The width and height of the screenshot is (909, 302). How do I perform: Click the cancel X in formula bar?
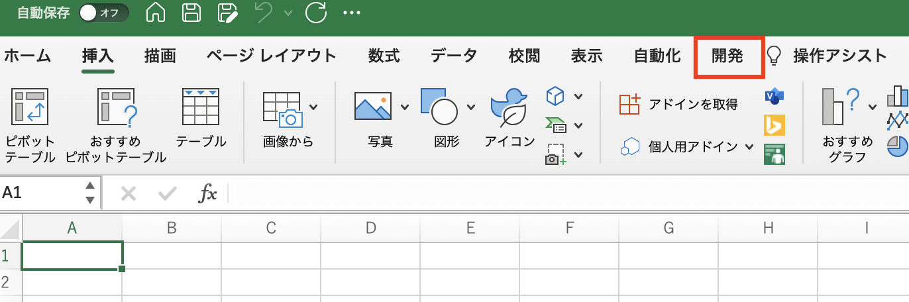point(129,193)
